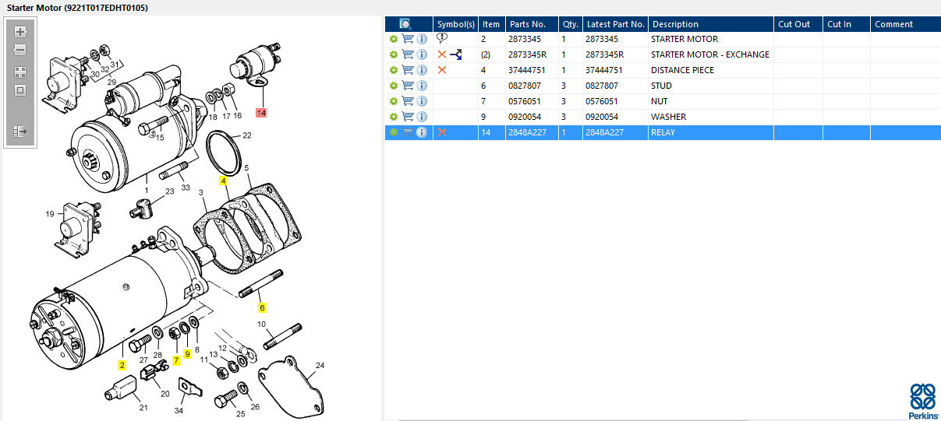Add DISTANCE PIECE 37444751 to cart
The image size is (941, 421).
pos(408,70)
